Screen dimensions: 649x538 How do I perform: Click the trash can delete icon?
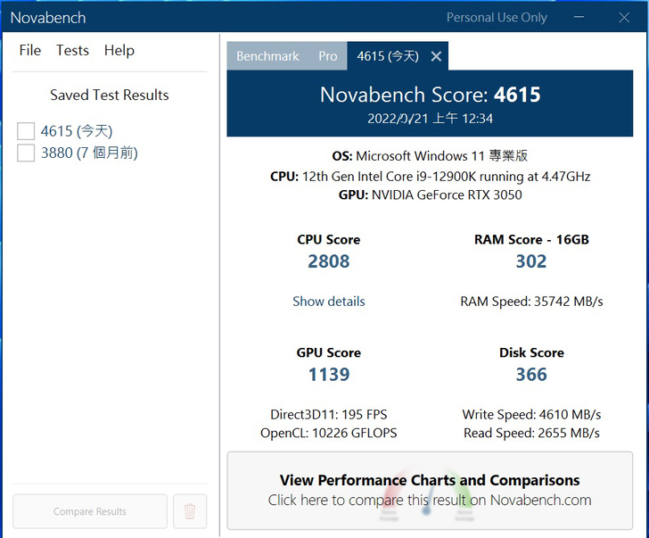pyautogui.click(x=190, y=511)
